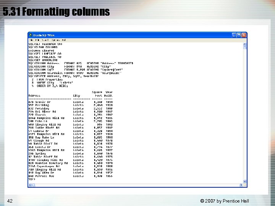Screen dimensions: 275x206
Task: Click the Square Feet column heading
Action: [97, 94]
